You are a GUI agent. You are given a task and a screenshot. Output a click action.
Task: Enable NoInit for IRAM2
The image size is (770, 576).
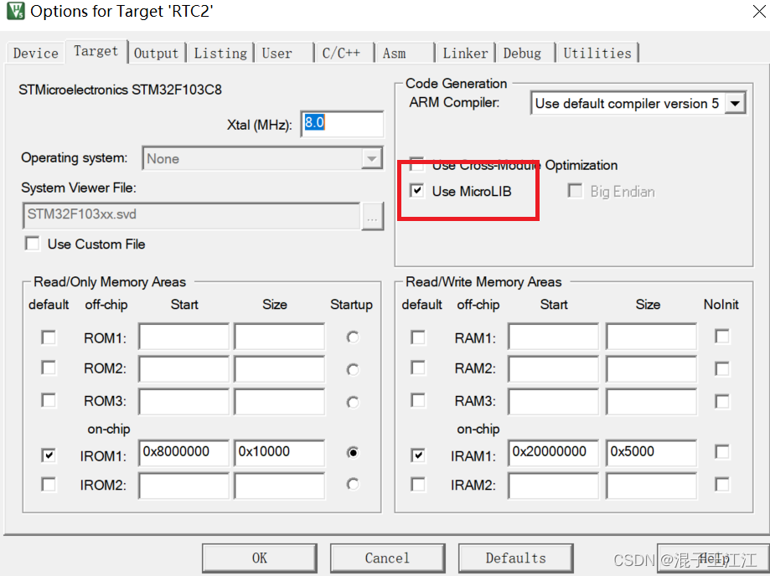722,485
